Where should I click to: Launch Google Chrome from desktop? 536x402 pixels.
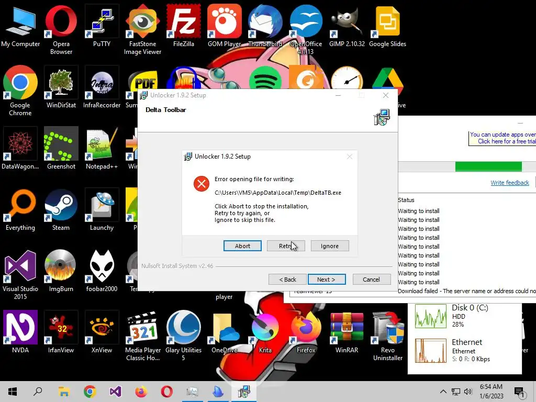(20, 91)
